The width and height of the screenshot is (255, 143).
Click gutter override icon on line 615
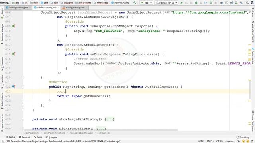pos(14,54)
